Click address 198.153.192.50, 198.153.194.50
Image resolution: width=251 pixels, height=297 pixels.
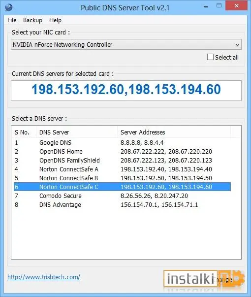point(166,178)
